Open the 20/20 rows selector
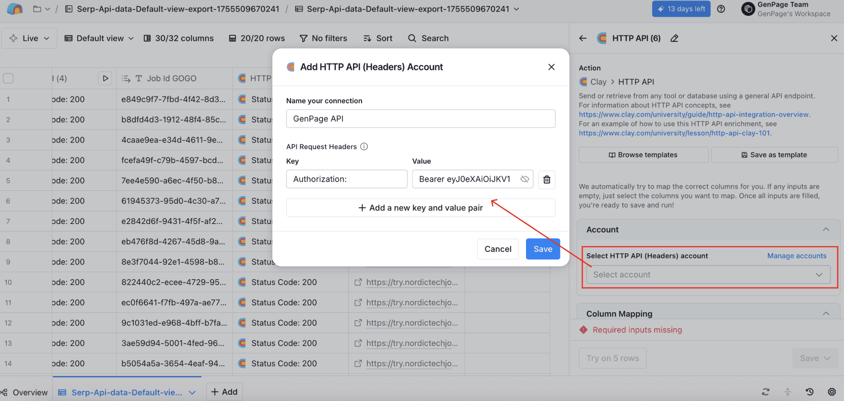Image resolution: width=844 pixels, height=401 pixels. coord(257,38)
